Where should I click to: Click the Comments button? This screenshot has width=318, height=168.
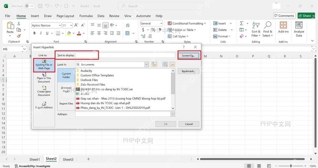coord(284,15)
